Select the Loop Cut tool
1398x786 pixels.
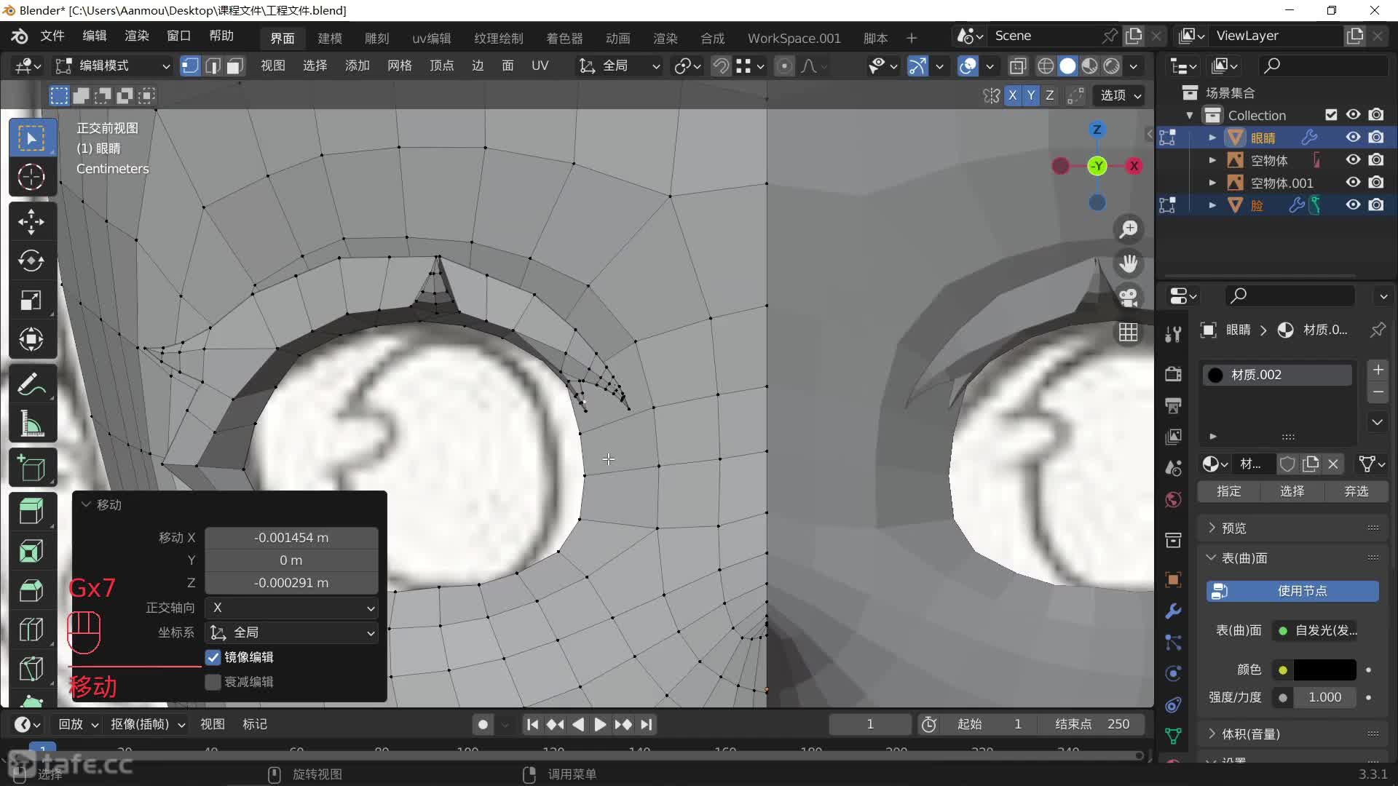tap(31, 630)
